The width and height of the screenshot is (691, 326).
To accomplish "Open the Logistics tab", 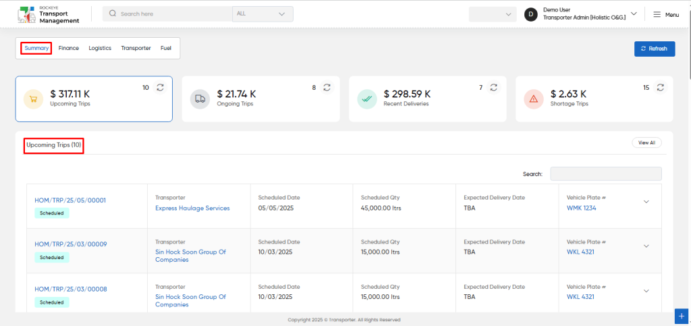I will pyautogui.click(x=100, y=49).
